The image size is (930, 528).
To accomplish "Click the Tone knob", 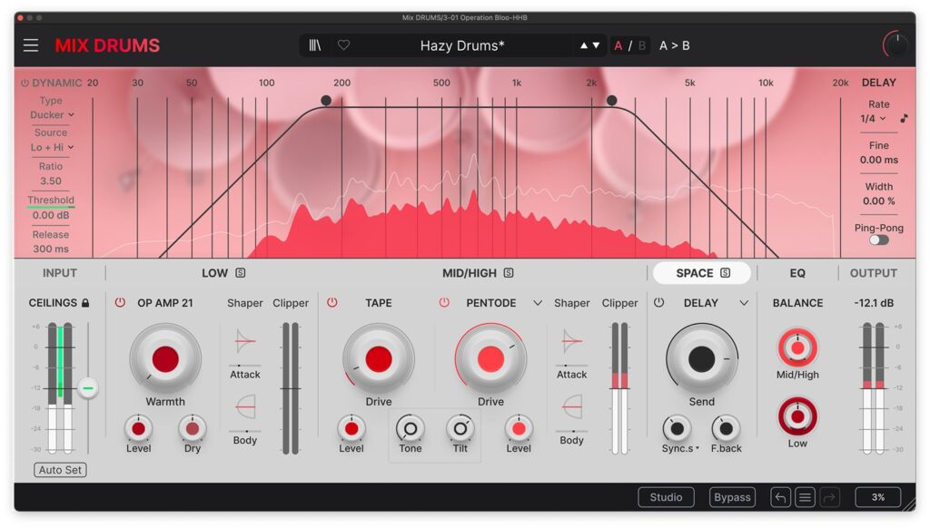I will (x=410, y=428).
